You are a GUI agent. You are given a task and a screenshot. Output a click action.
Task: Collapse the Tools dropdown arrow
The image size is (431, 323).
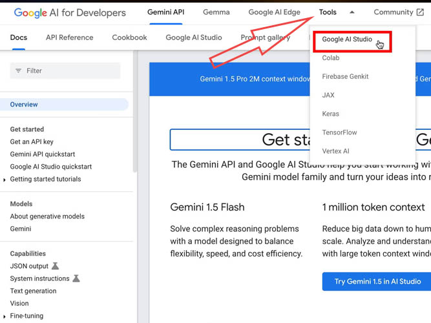[352, 12]
